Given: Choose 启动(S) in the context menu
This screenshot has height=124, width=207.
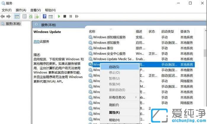Looking at the screenshot, I should [x=120, y=67].
